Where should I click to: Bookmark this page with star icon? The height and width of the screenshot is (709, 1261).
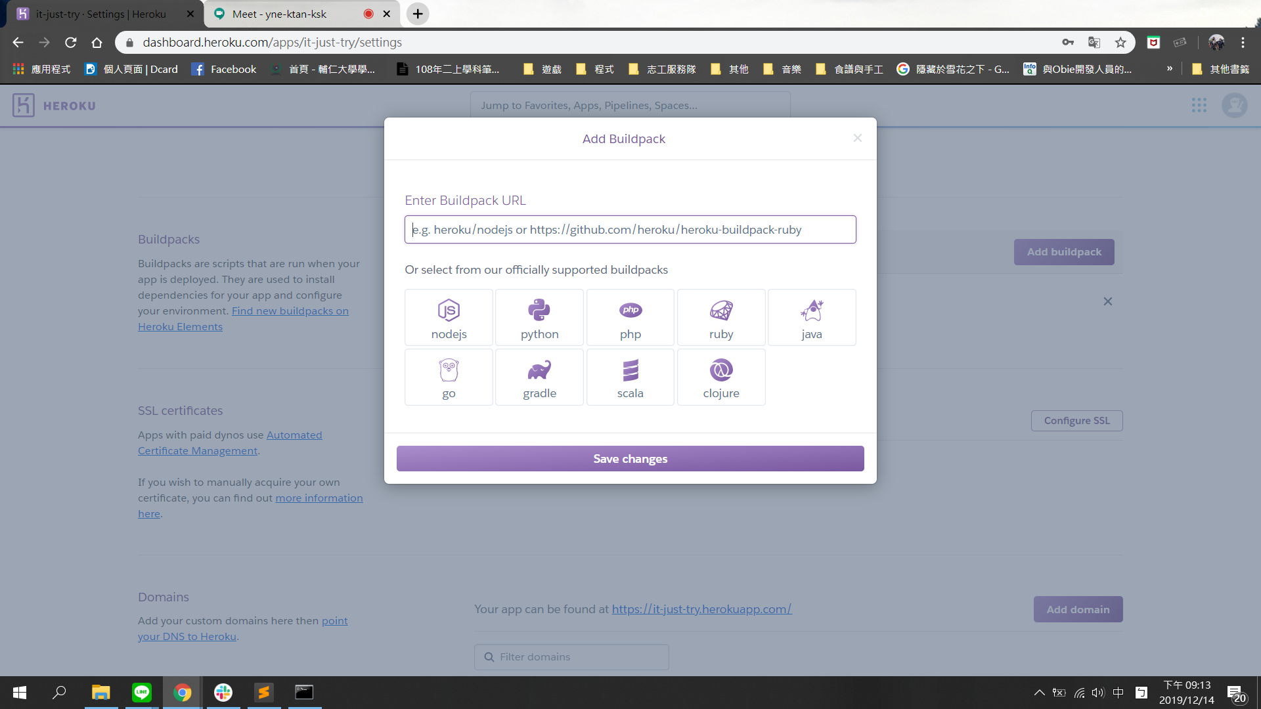pos(1120,43)
